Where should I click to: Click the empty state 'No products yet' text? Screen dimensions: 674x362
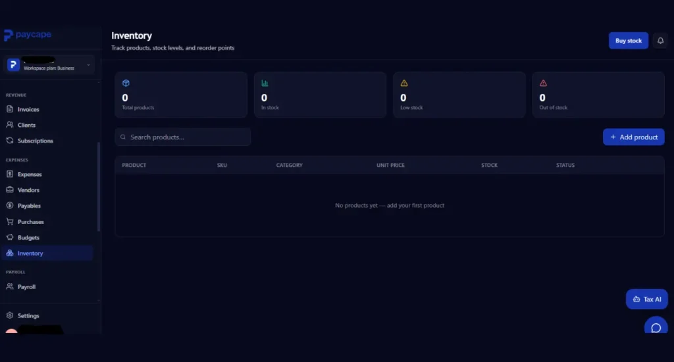pyautogui.click(x=390, y=206)
